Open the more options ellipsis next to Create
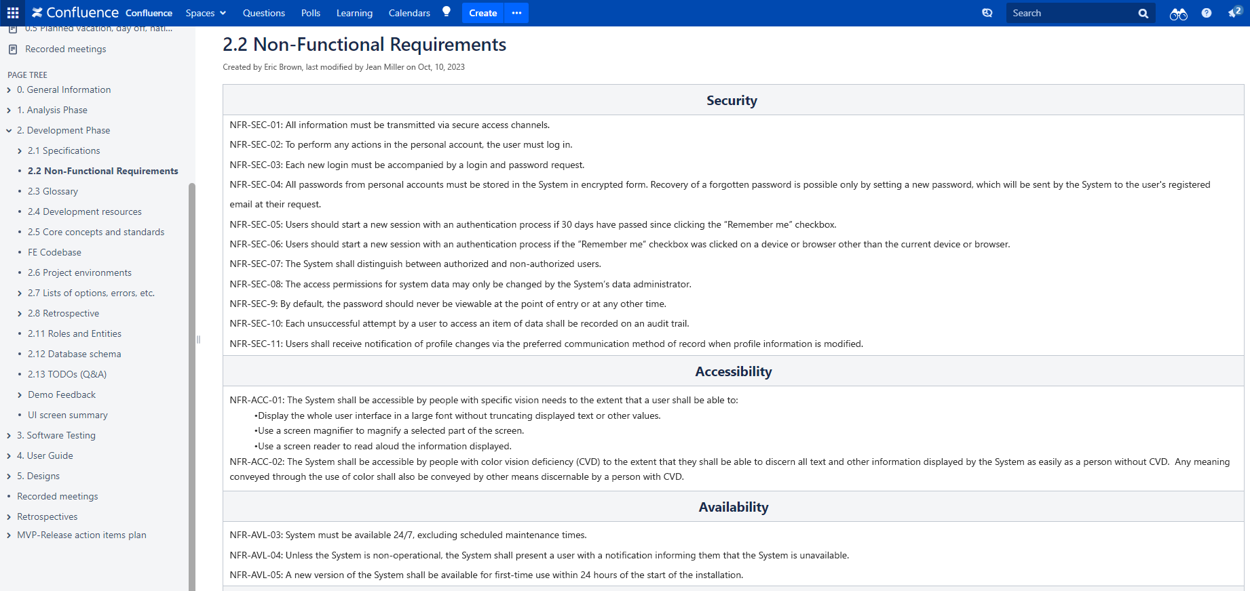 coord(516,13)
